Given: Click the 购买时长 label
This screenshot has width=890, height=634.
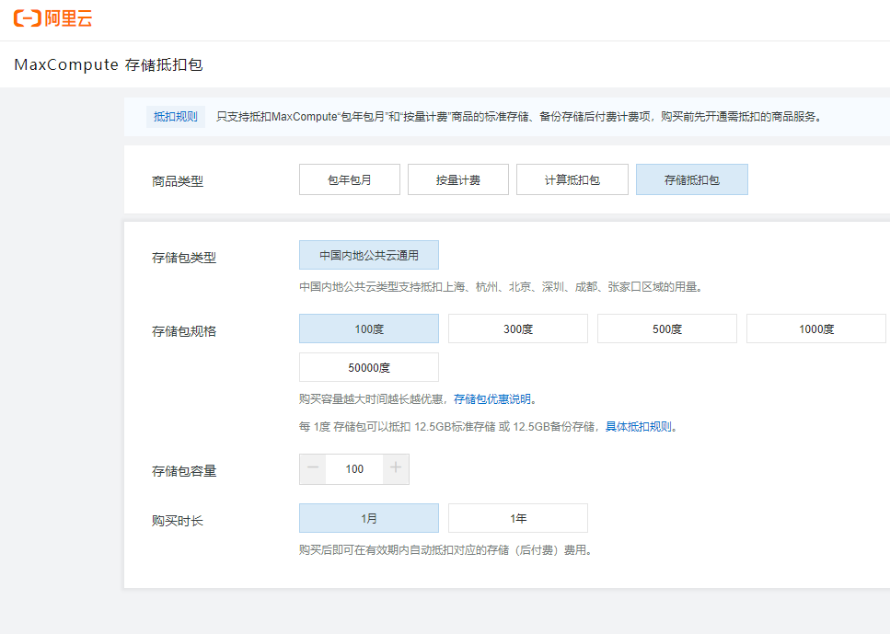Looking at the screenshot, I should coord(177,521).
